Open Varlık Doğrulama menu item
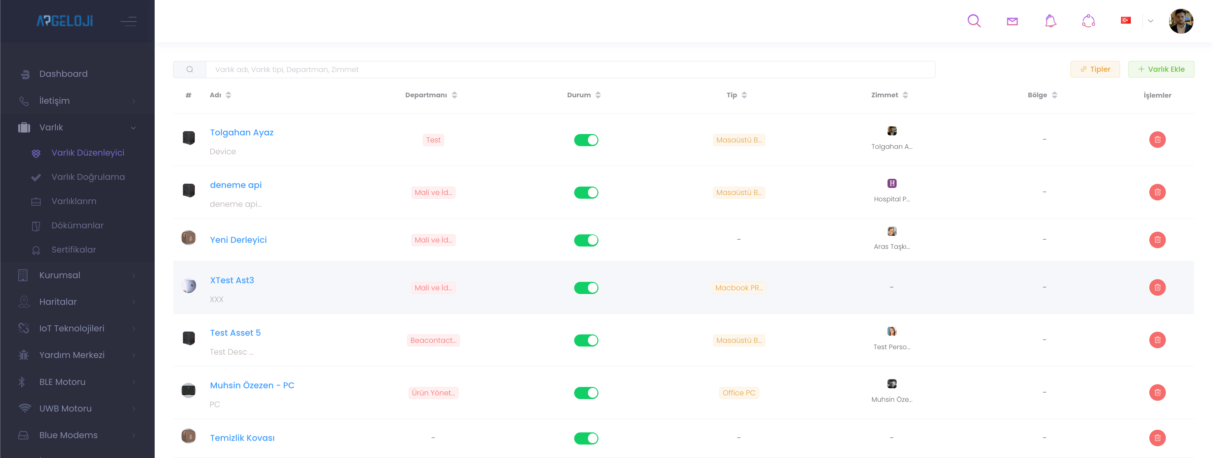The image size is (1213, 458). click(88, 177)
